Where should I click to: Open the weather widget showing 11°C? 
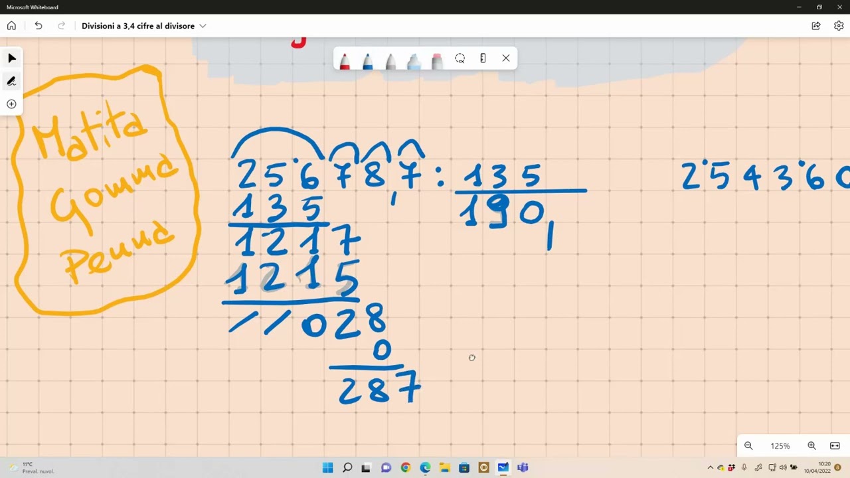point(31,467)
